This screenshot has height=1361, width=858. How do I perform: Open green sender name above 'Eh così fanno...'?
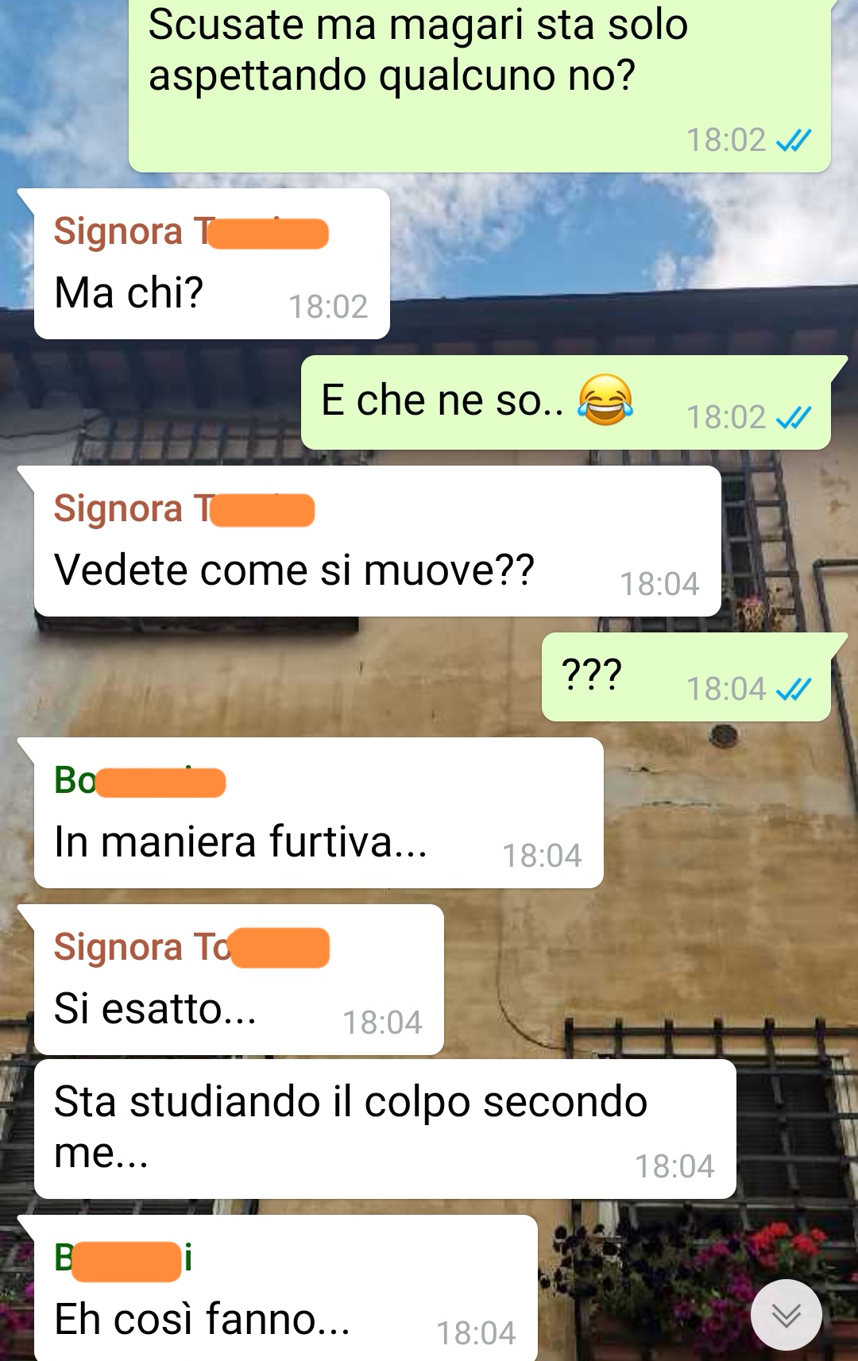[123, 1259]
